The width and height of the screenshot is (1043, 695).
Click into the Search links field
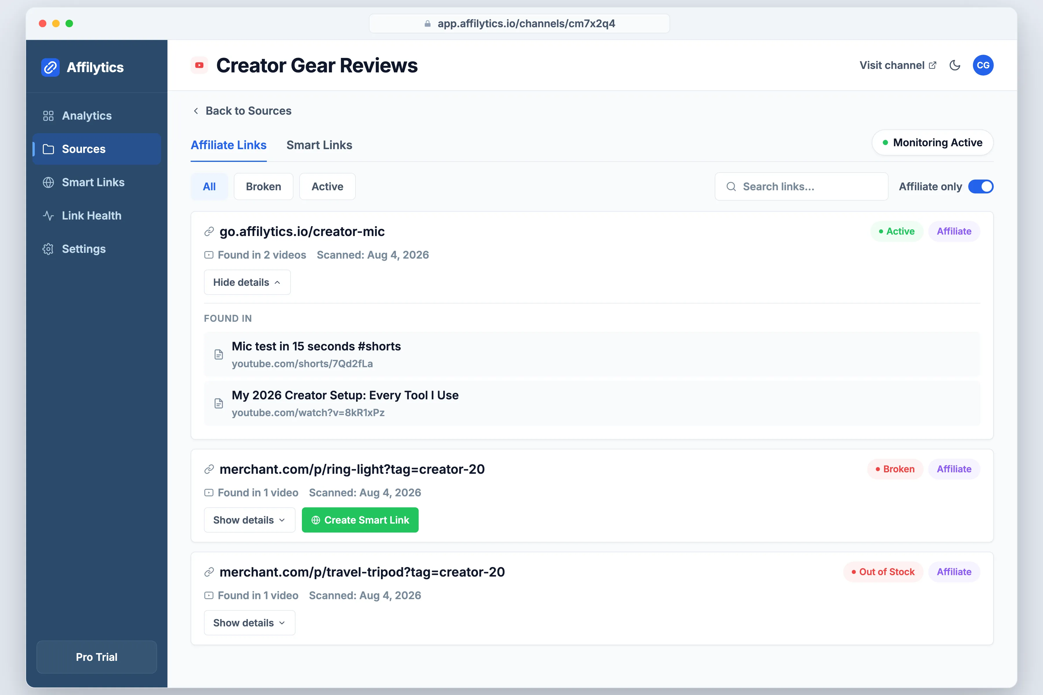(801, 186)
